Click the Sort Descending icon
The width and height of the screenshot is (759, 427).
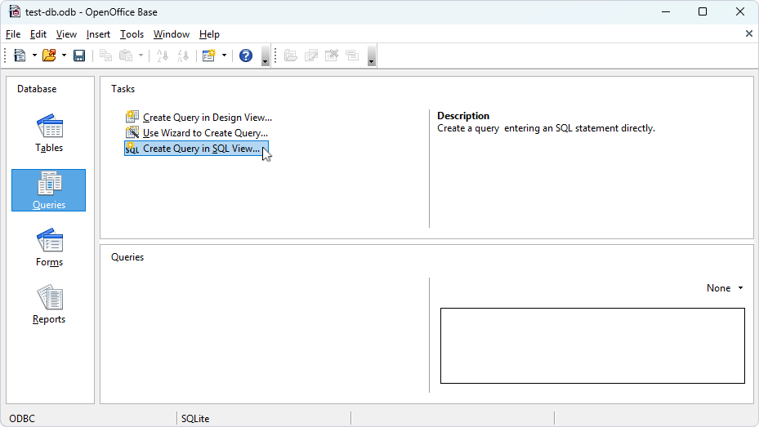click(x=183, y=56)
